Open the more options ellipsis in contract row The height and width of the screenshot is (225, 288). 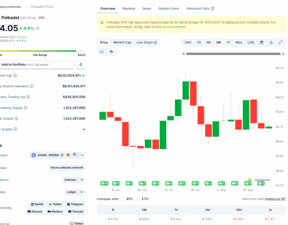click(x=82, y=155)
